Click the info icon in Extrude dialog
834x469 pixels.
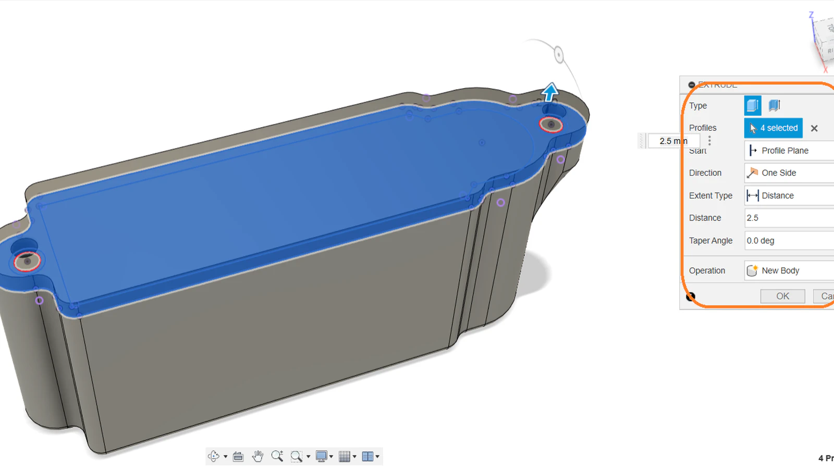[x=691, y=297]
